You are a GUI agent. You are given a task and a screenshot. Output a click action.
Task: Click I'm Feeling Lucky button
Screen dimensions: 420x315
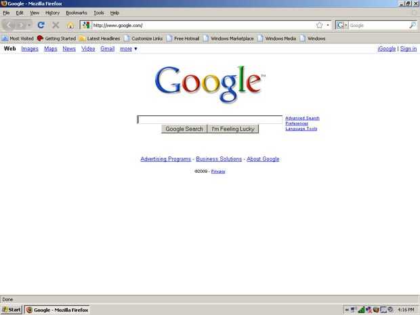coord(233,129)
